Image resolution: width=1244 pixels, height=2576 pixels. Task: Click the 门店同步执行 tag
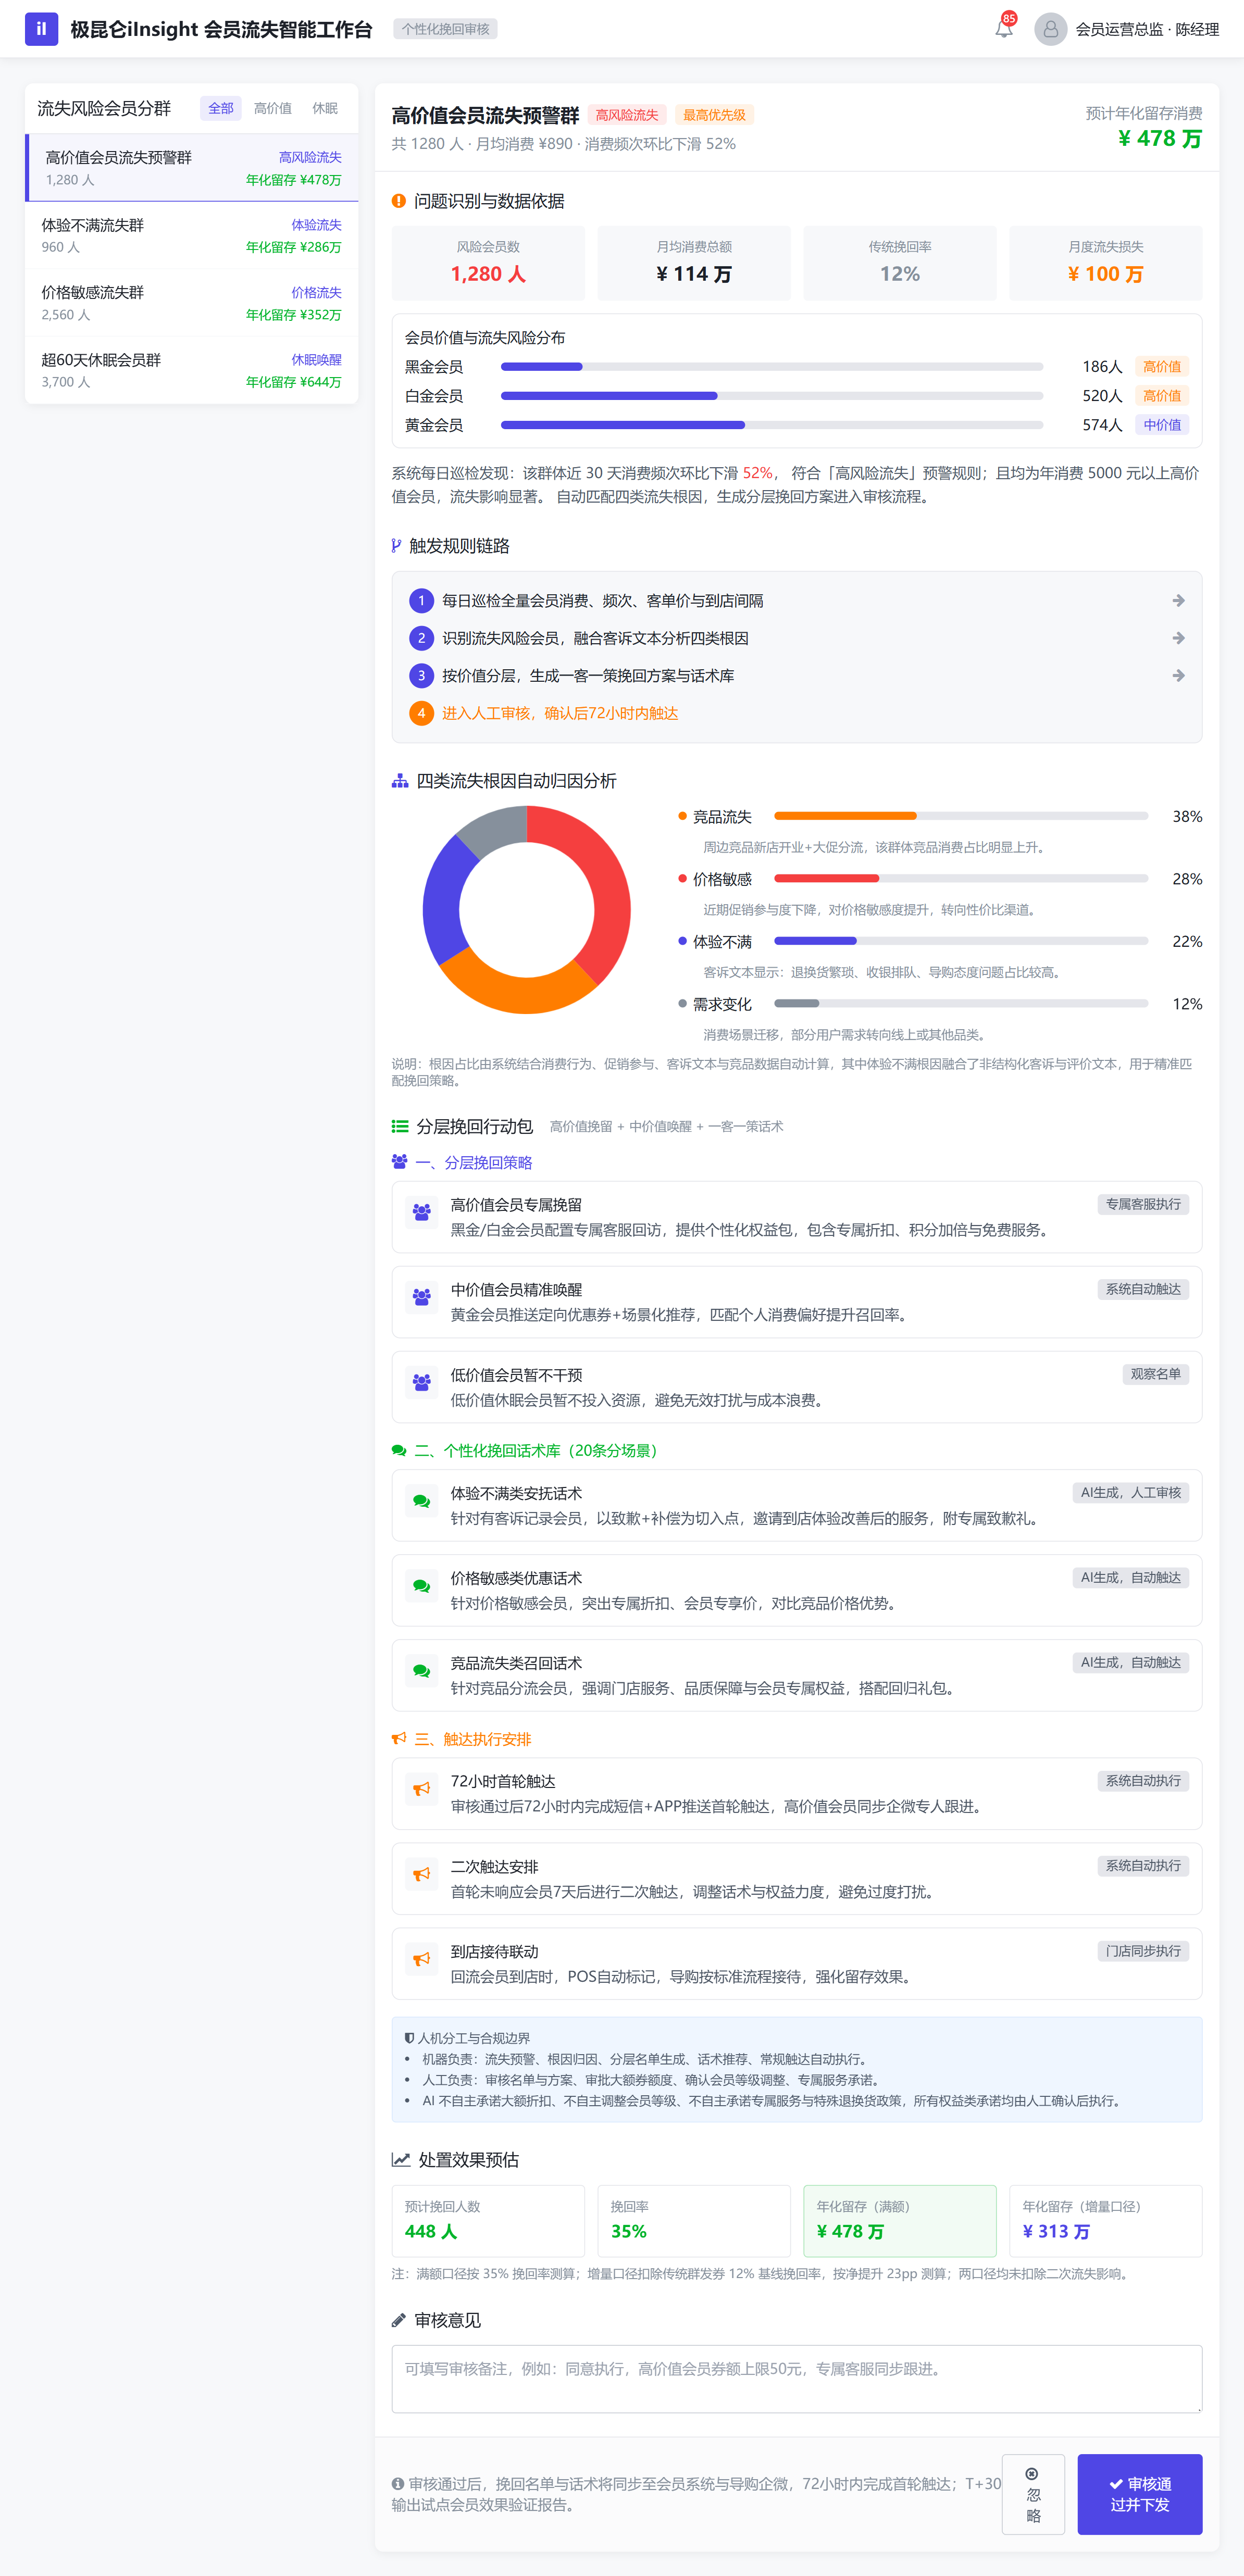(x=1143, y=1951)
